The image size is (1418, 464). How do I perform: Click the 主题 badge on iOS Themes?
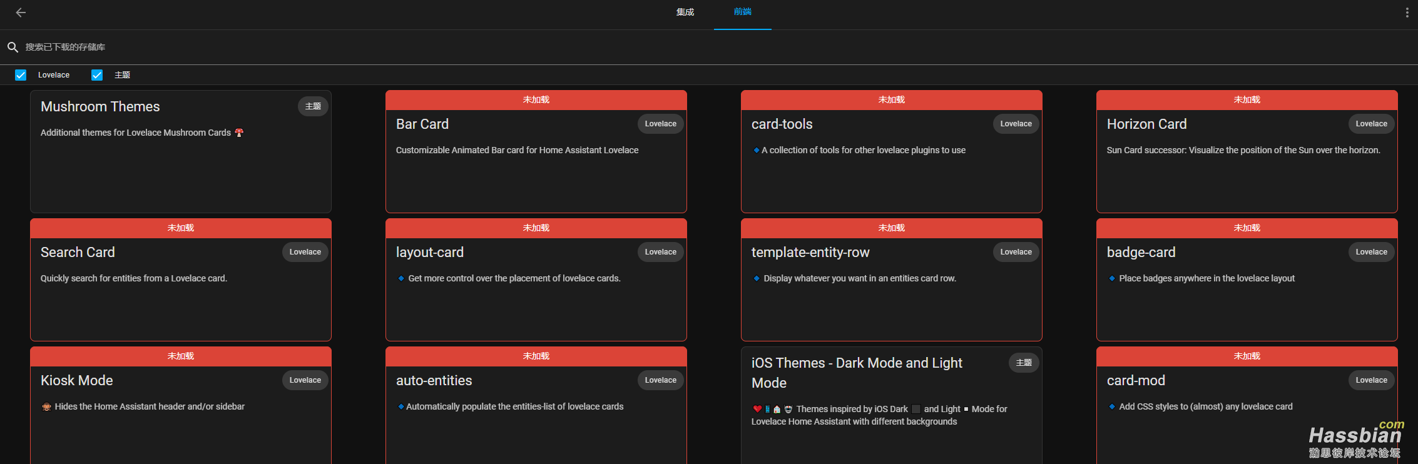pos(1024,363)
